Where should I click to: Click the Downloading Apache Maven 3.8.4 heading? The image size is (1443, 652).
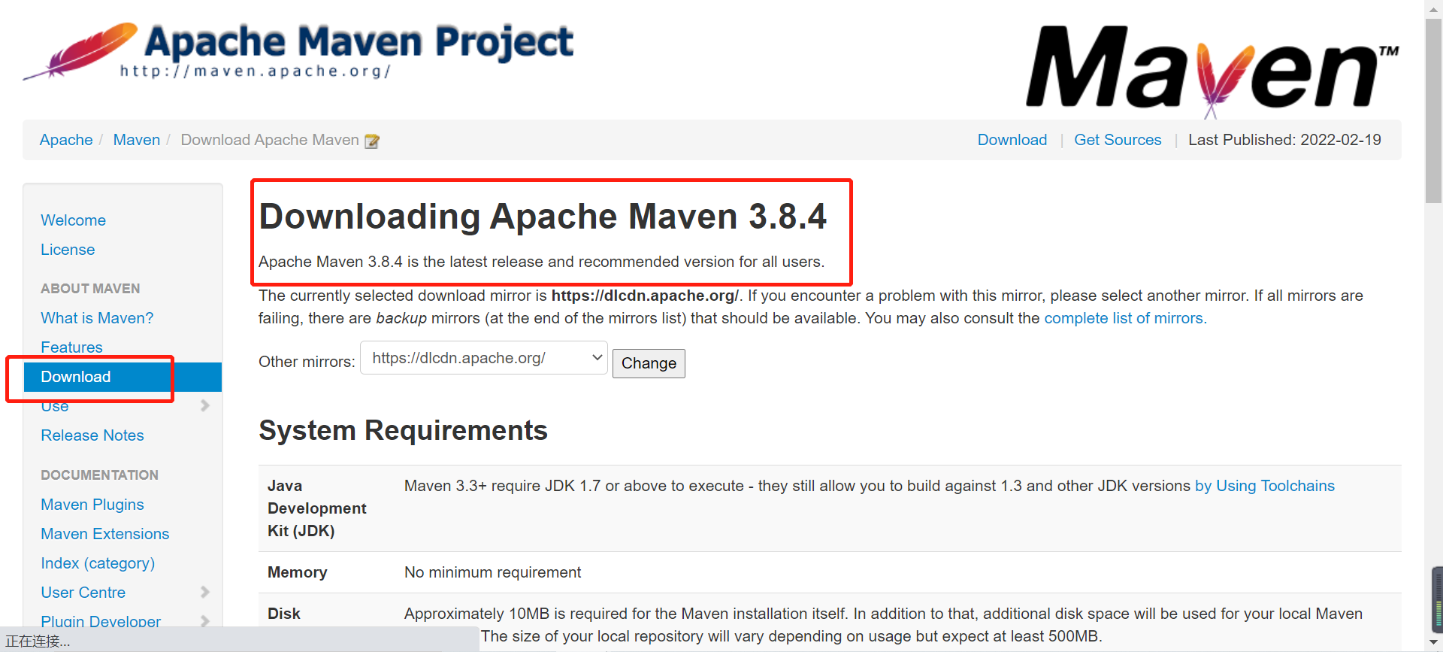coord(543,217)
